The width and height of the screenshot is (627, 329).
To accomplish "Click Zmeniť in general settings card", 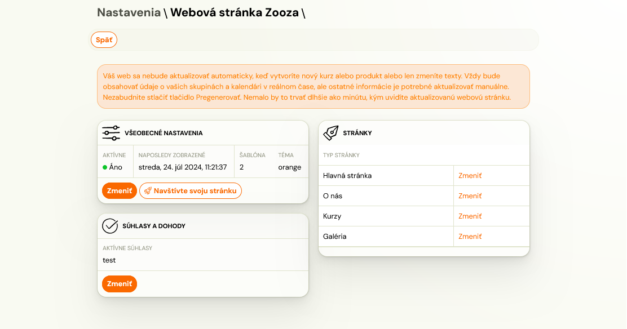I will 119,190.
